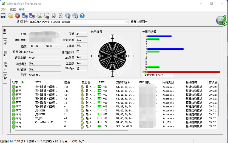Click the strength percent field showing 60 %
Viewport: 228px width, 143px height.
[53, 46]
